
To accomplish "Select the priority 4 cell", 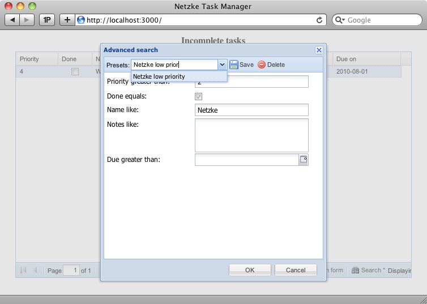I will pyautogui.click(x=37, y=71).
